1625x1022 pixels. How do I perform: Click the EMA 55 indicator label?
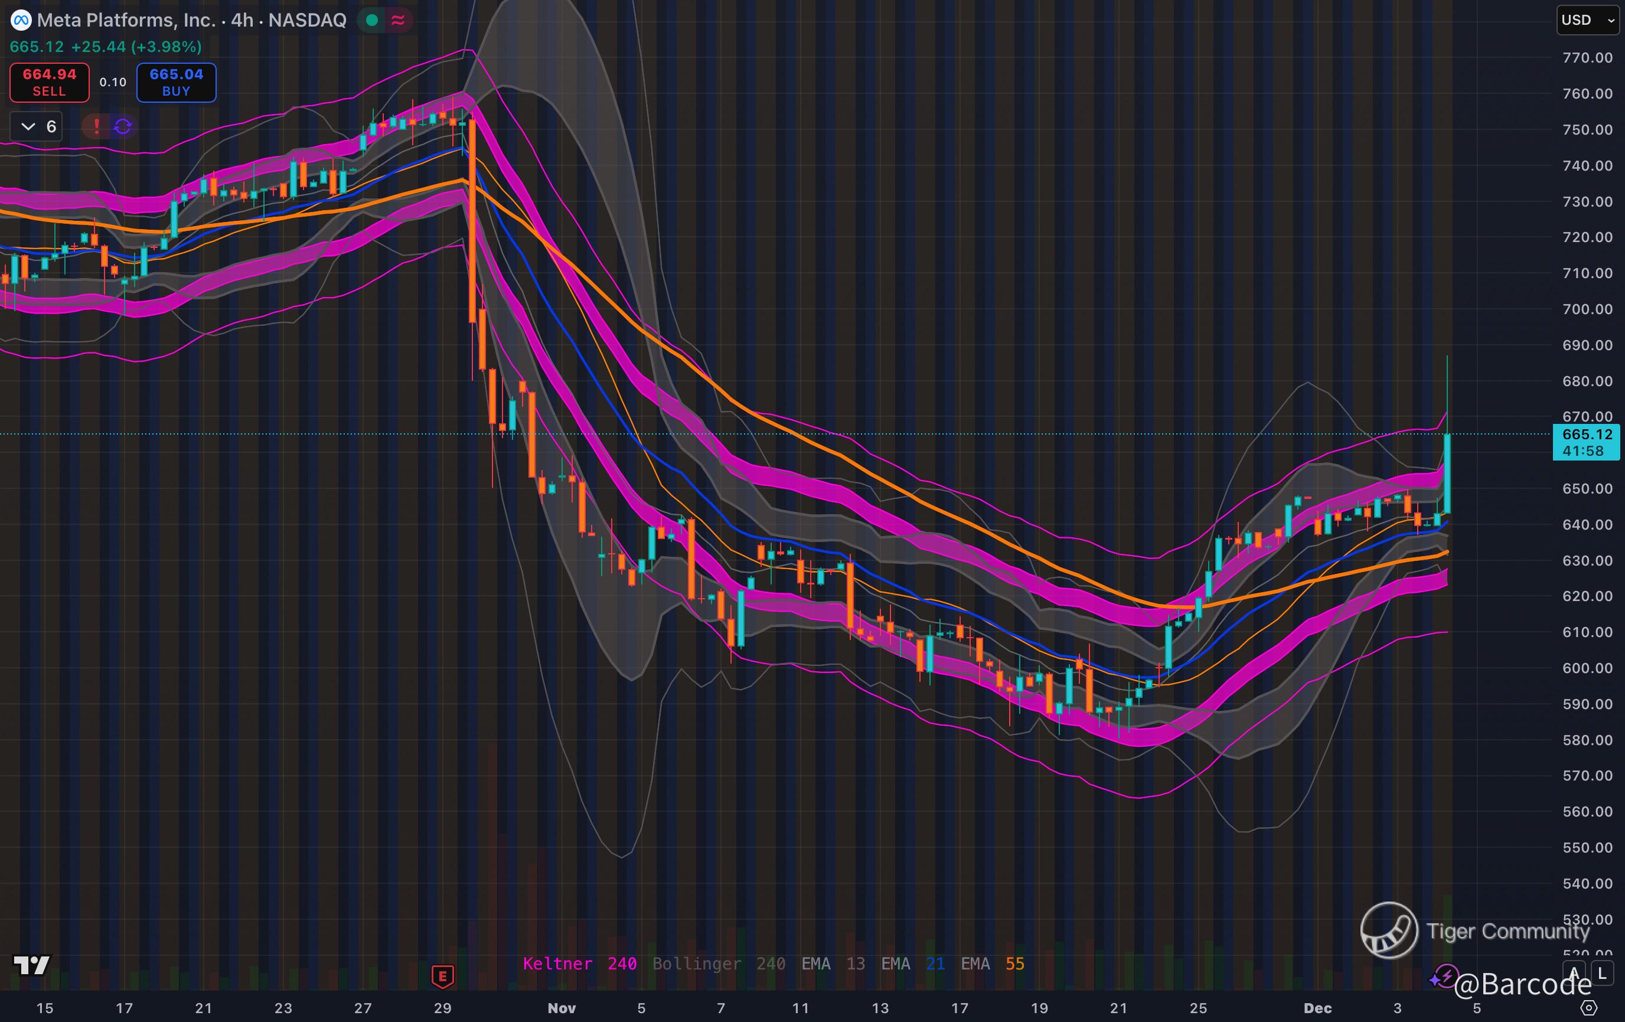(992, 964)
